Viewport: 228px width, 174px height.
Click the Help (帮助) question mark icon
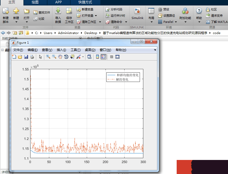click(x=199, y=11)
